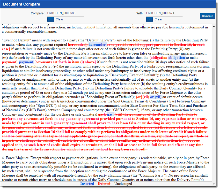The width and height of the screenshot is (220, 190).
Task: Toggle the Inserted legend label
Action: point(87,184)
